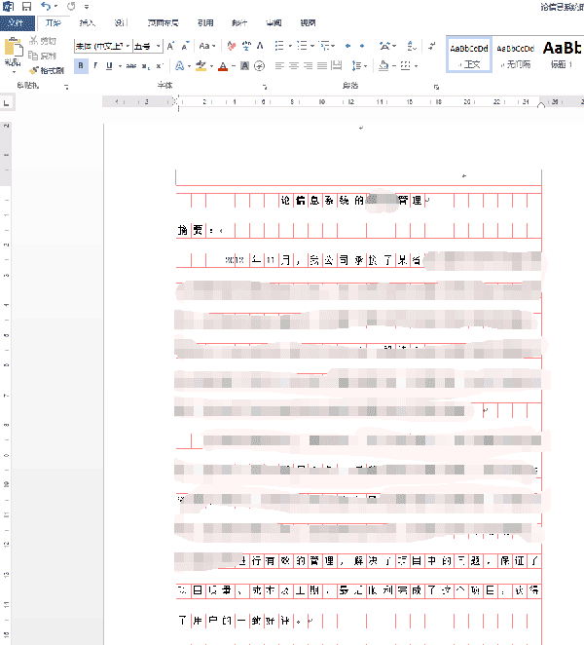Open the 文件 (File) menu tab
The image size is (584, 645).
(20, 22)
